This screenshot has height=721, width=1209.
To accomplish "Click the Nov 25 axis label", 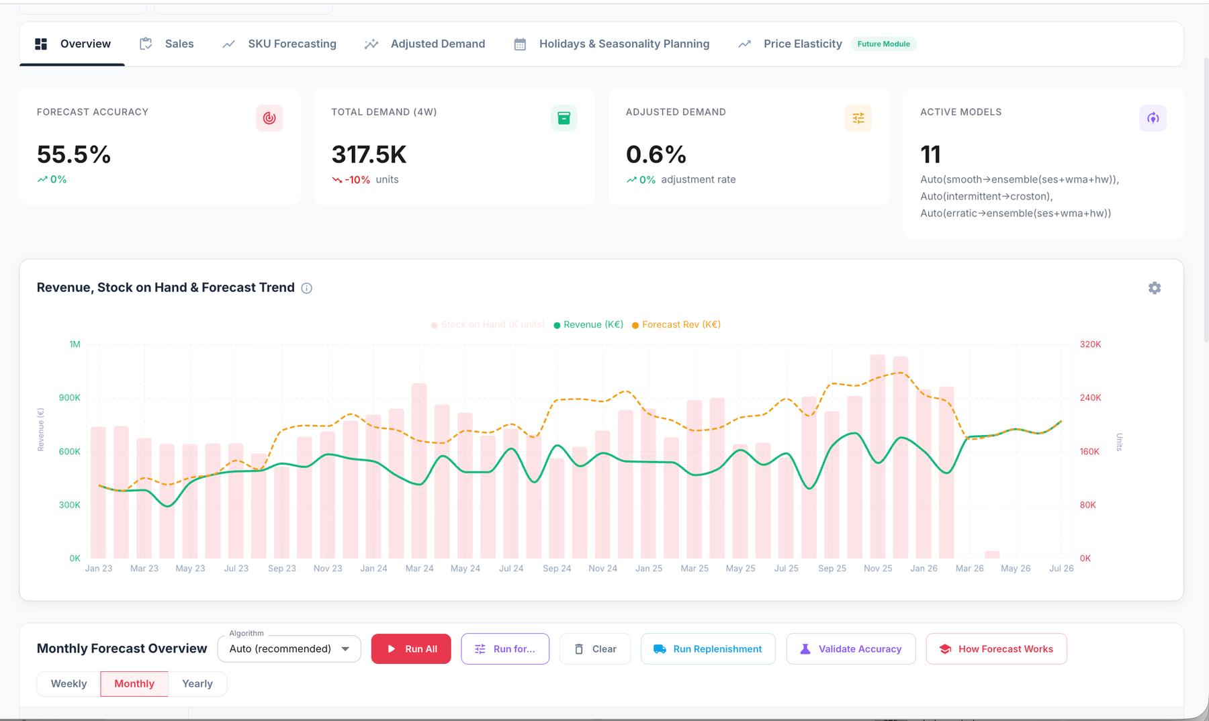I will (x=878, y=569).
